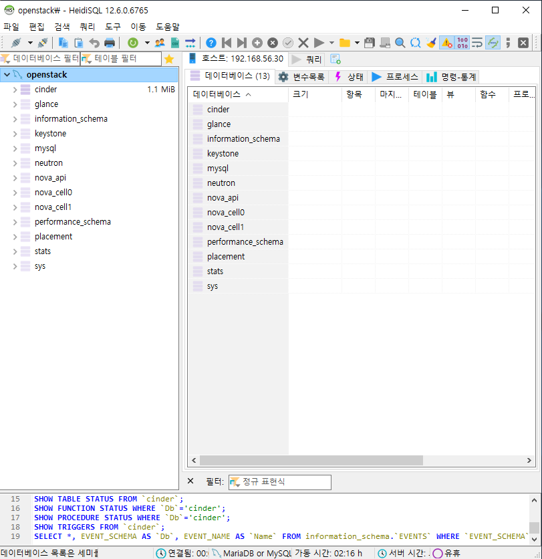Viewport: 542px width, 559px height.
Task: Open the 검색 menu
Action: [62, 27]
